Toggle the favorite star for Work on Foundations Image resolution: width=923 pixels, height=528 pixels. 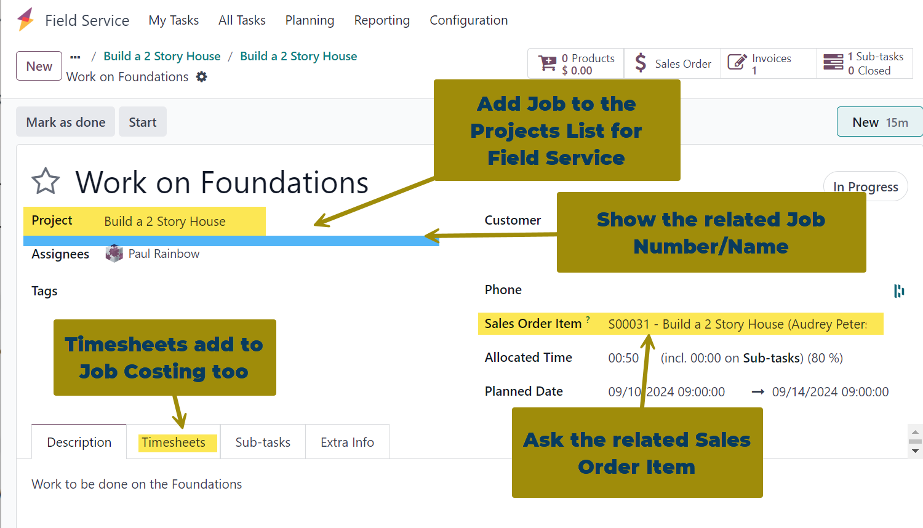click(46, 182)
